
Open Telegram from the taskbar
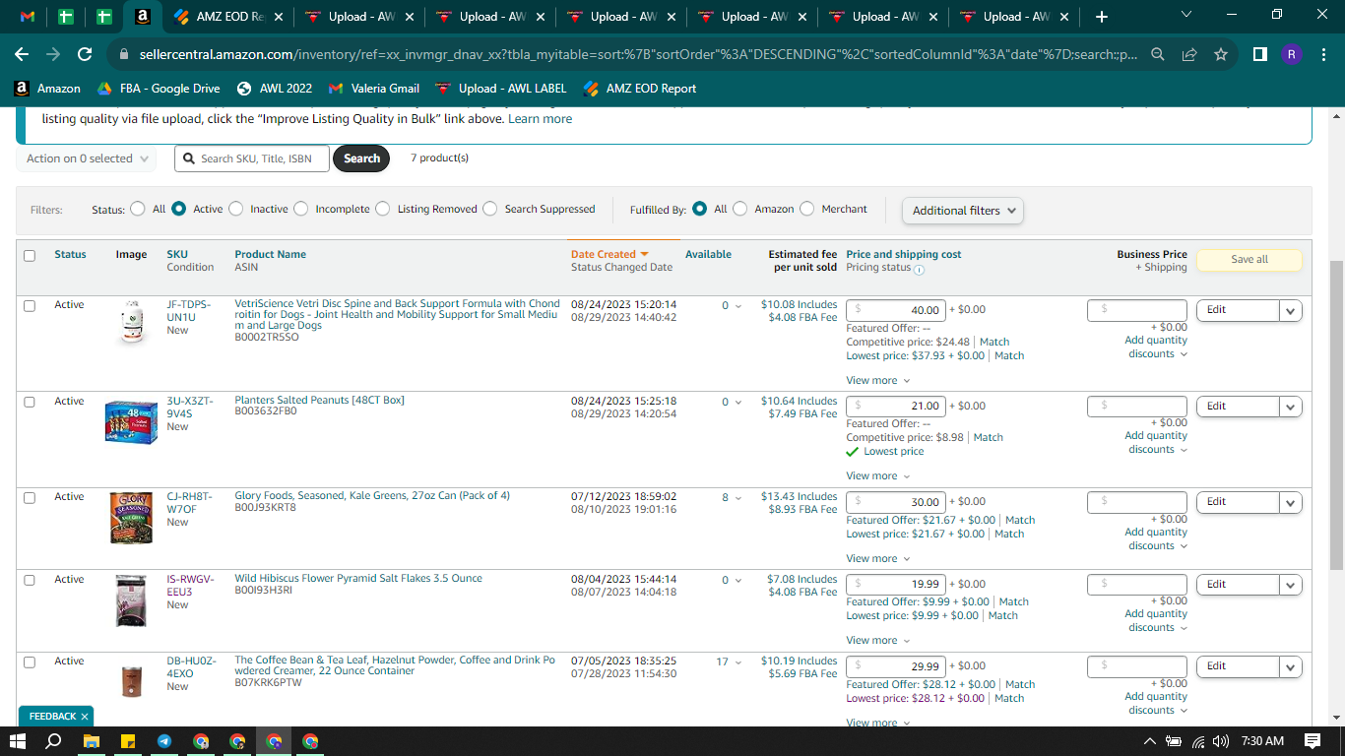tap(163, 741)
